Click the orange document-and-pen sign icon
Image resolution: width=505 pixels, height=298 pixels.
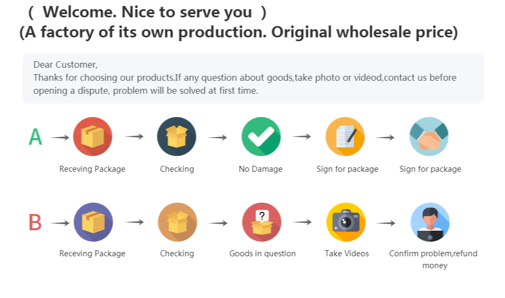345,137
